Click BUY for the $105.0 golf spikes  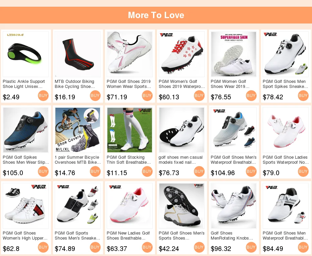(x=43, y=171)
